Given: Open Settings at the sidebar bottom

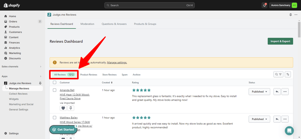Looking at the screenshot, I should [14, 133].
